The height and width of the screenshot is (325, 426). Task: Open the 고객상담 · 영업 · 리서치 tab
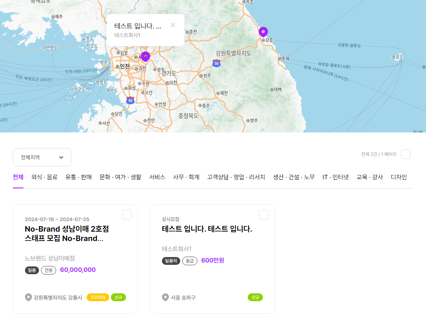[236, 177]
